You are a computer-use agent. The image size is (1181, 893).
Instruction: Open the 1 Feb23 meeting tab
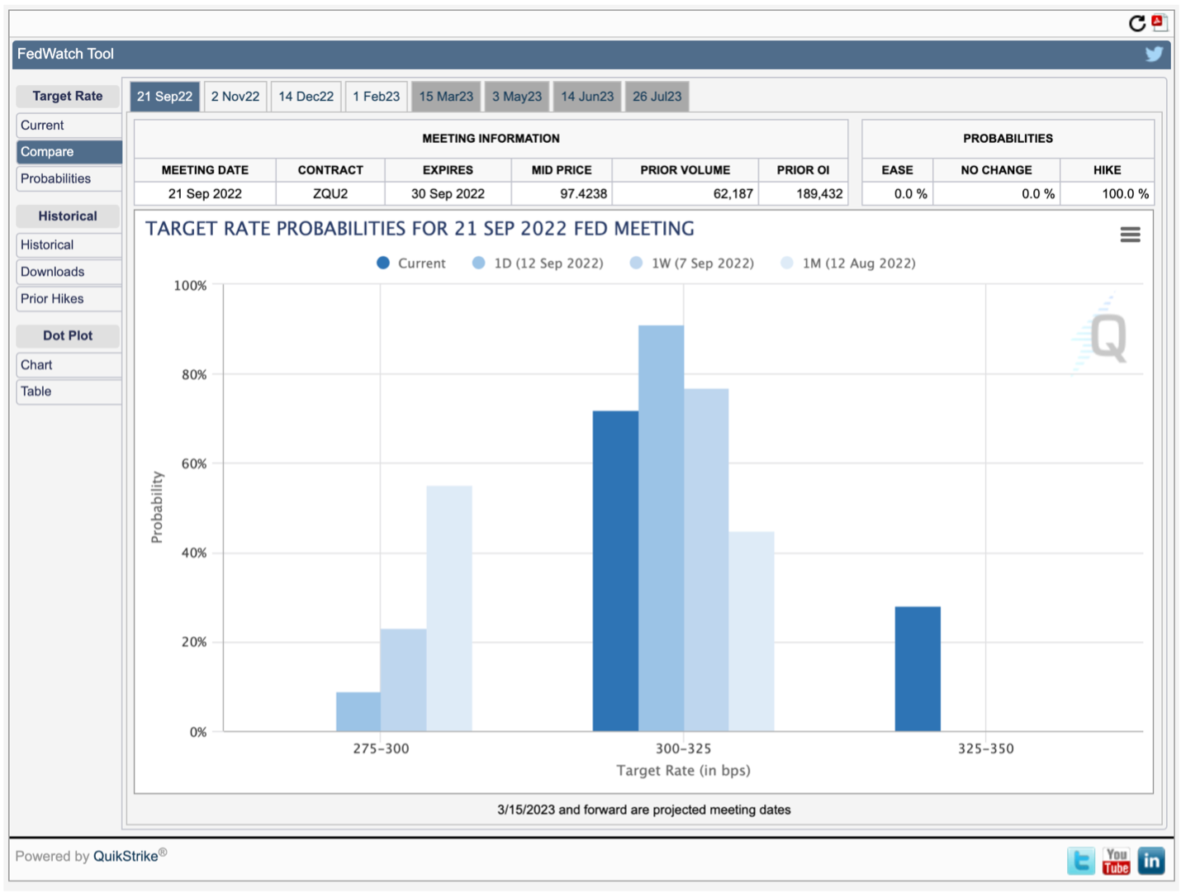click(x=376, y=97)
